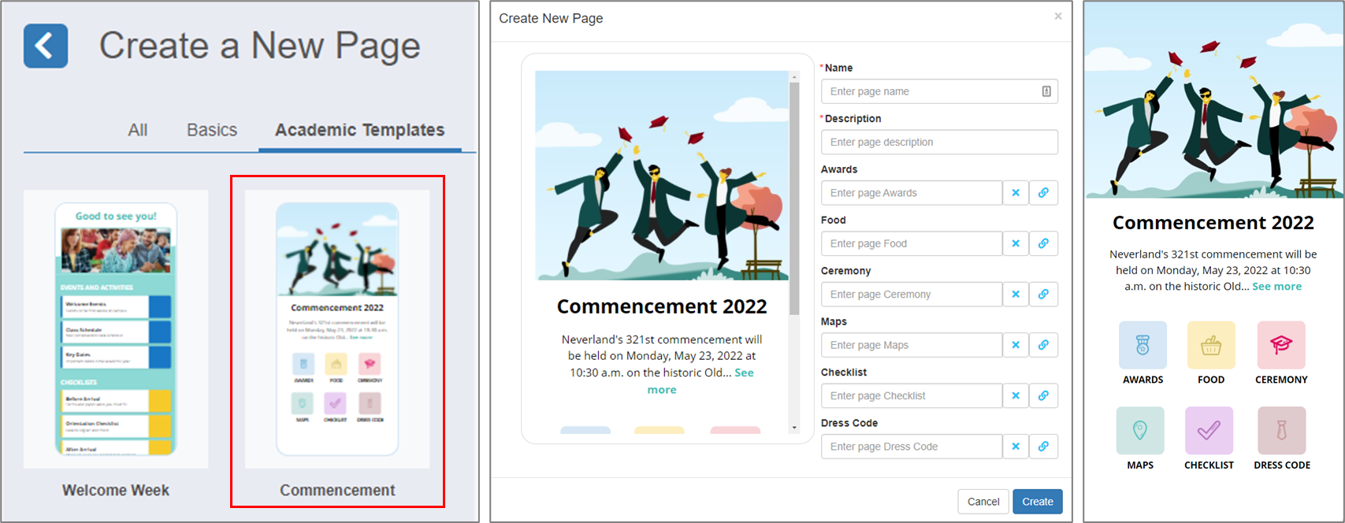Click graduates illustration in mobile preview
Image resolution: width=1345 pixels, height=523 pixels.
click(1213, 100)
